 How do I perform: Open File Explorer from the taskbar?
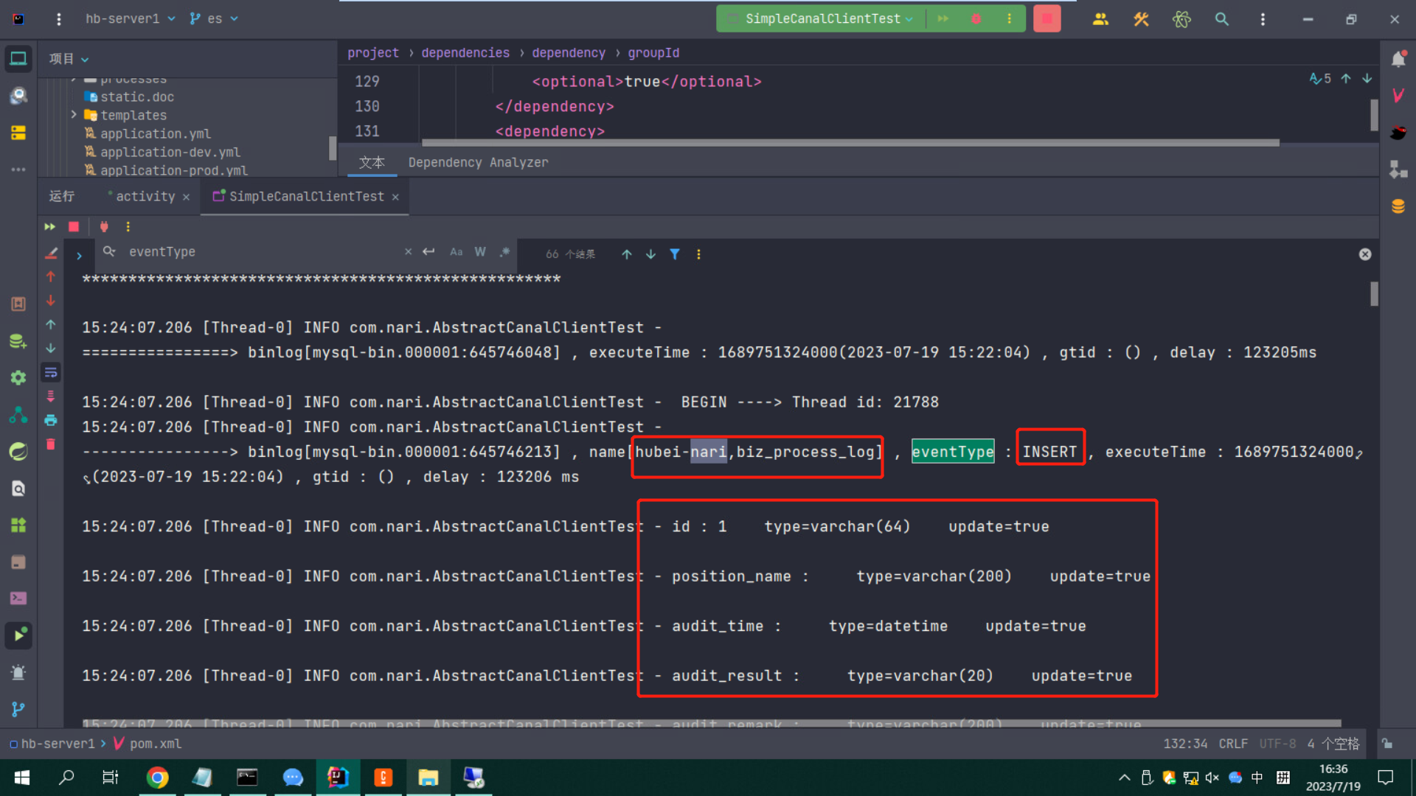428,778
